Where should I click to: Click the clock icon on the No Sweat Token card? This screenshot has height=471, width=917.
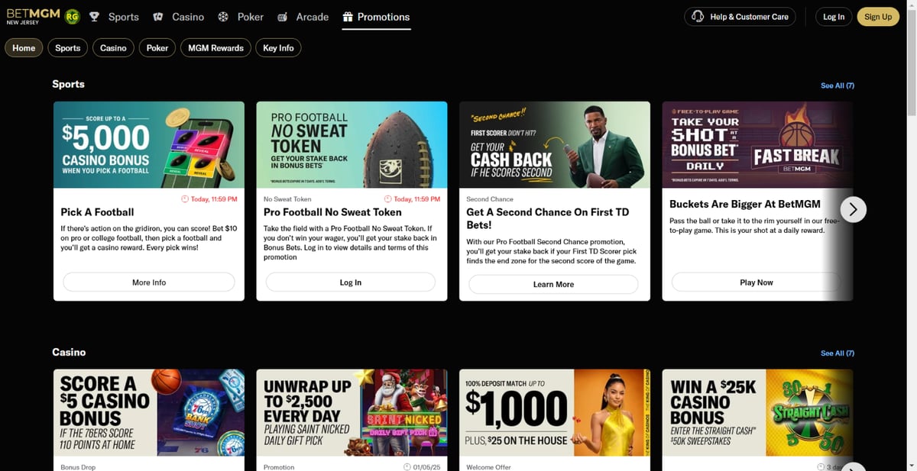(x=388, y=199)
